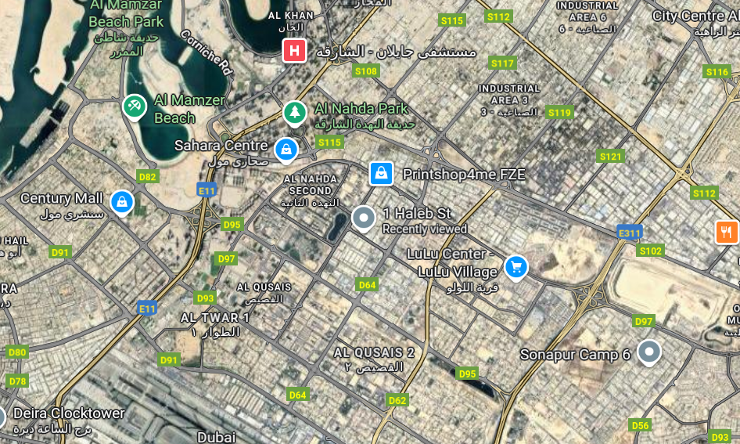Click the Sonapur Camp 6 grey pin
This screenshot has width=740, height=444.
click(x=649, y=353)
